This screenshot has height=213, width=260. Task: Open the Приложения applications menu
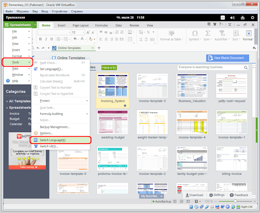(15, 17)
